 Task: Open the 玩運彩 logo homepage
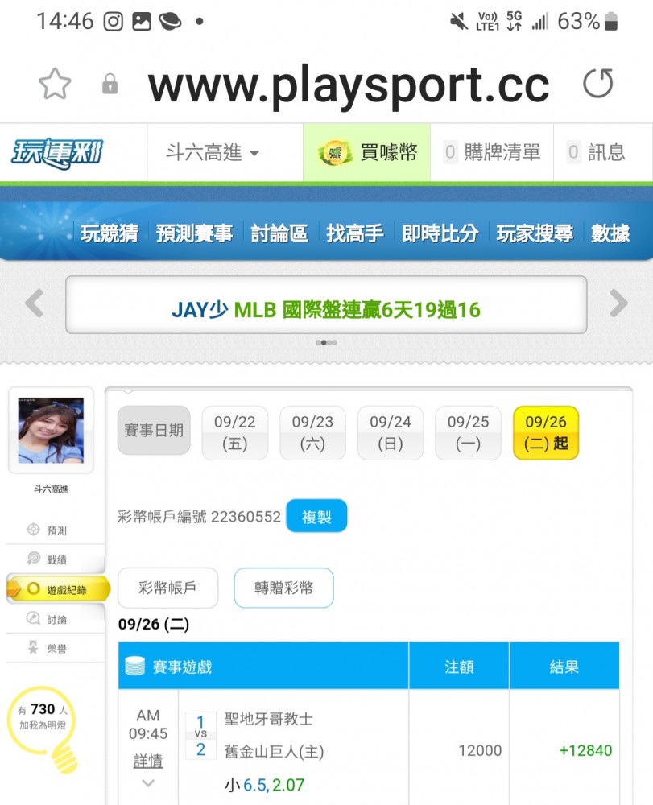point(57,153)
